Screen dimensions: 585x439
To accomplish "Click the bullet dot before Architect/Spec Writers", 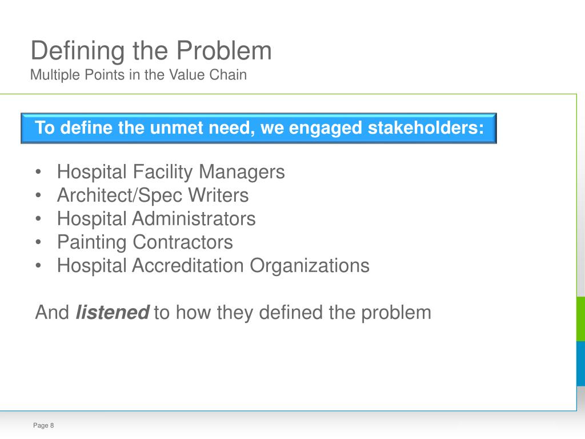I will (x=38, y=195).
